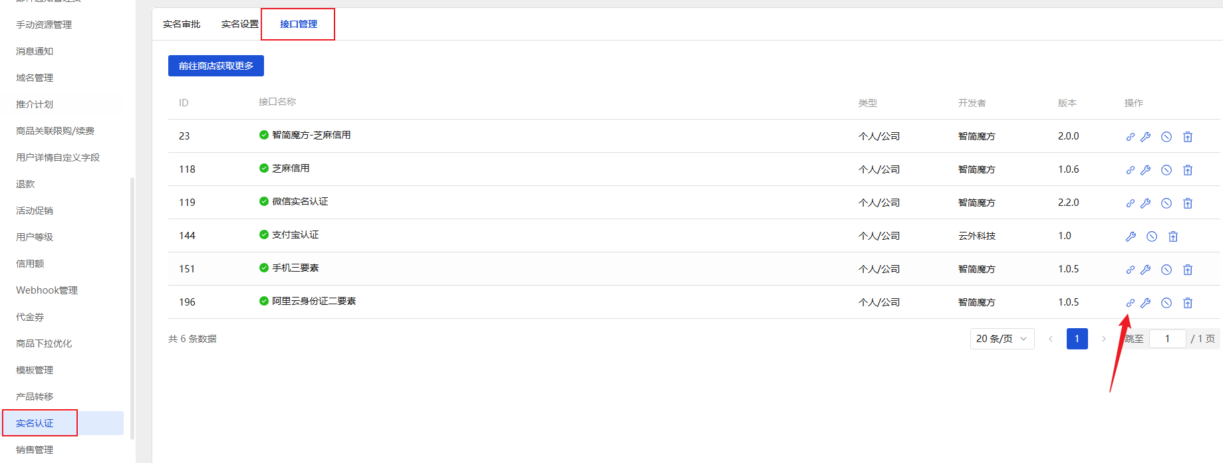The height and width of the screenshot is (463, 1223).
Task: Select page 1 pagination button
Action: pos(1077,339)
